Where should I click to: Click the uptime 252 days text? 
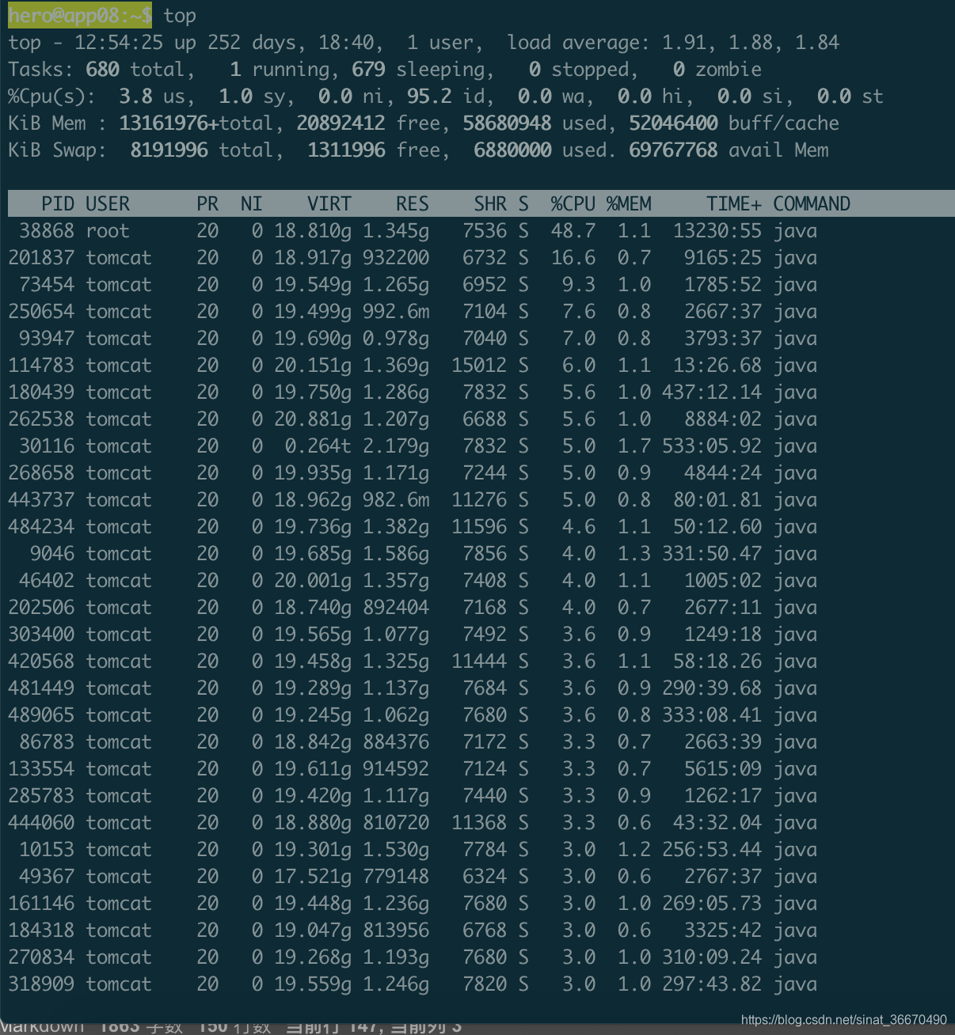(251, 42)
